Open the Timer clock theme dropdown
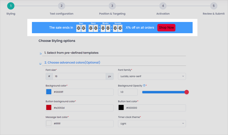 pos(152,124)
